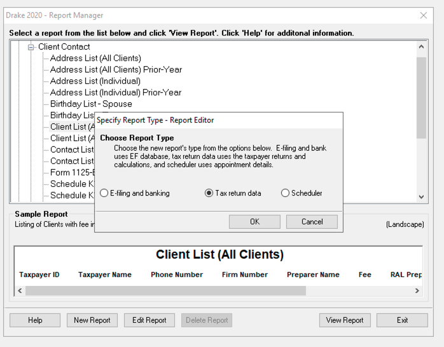
Task: Select Address List (Individual) Prior-Year
Action: point(116,93)
